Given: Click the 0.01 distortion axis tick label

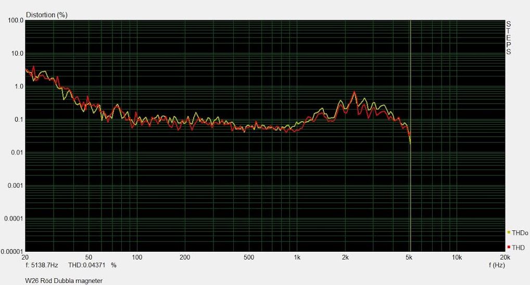Looking at the screenshot, I should click(x=18, y=152).
